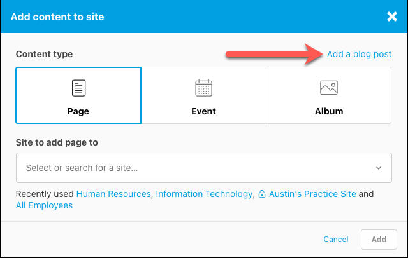Select the Album picture icon

(x=329, y=88)
